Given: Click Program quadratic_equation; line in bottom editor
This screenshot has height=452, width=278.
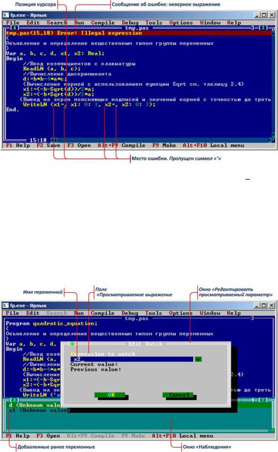Looking at the screenshot, I should pyautogui.click(x=52, y=323).
